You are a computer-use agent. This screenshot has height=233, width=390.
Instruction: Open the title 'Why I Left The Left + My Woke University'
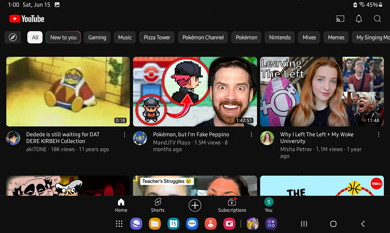pos(317,138)
